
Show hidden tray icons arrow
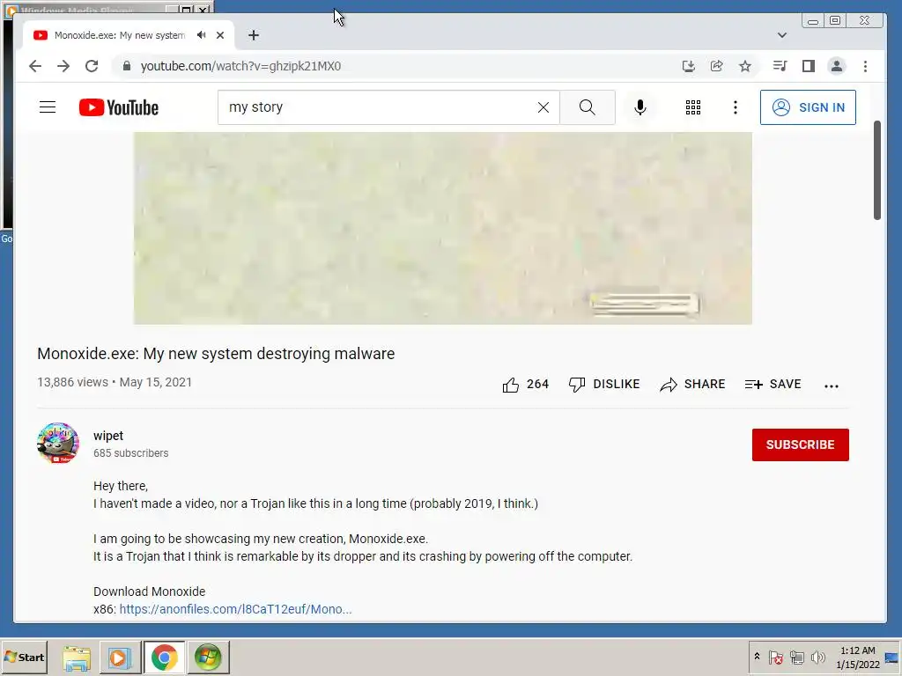[x=757, y=657]
